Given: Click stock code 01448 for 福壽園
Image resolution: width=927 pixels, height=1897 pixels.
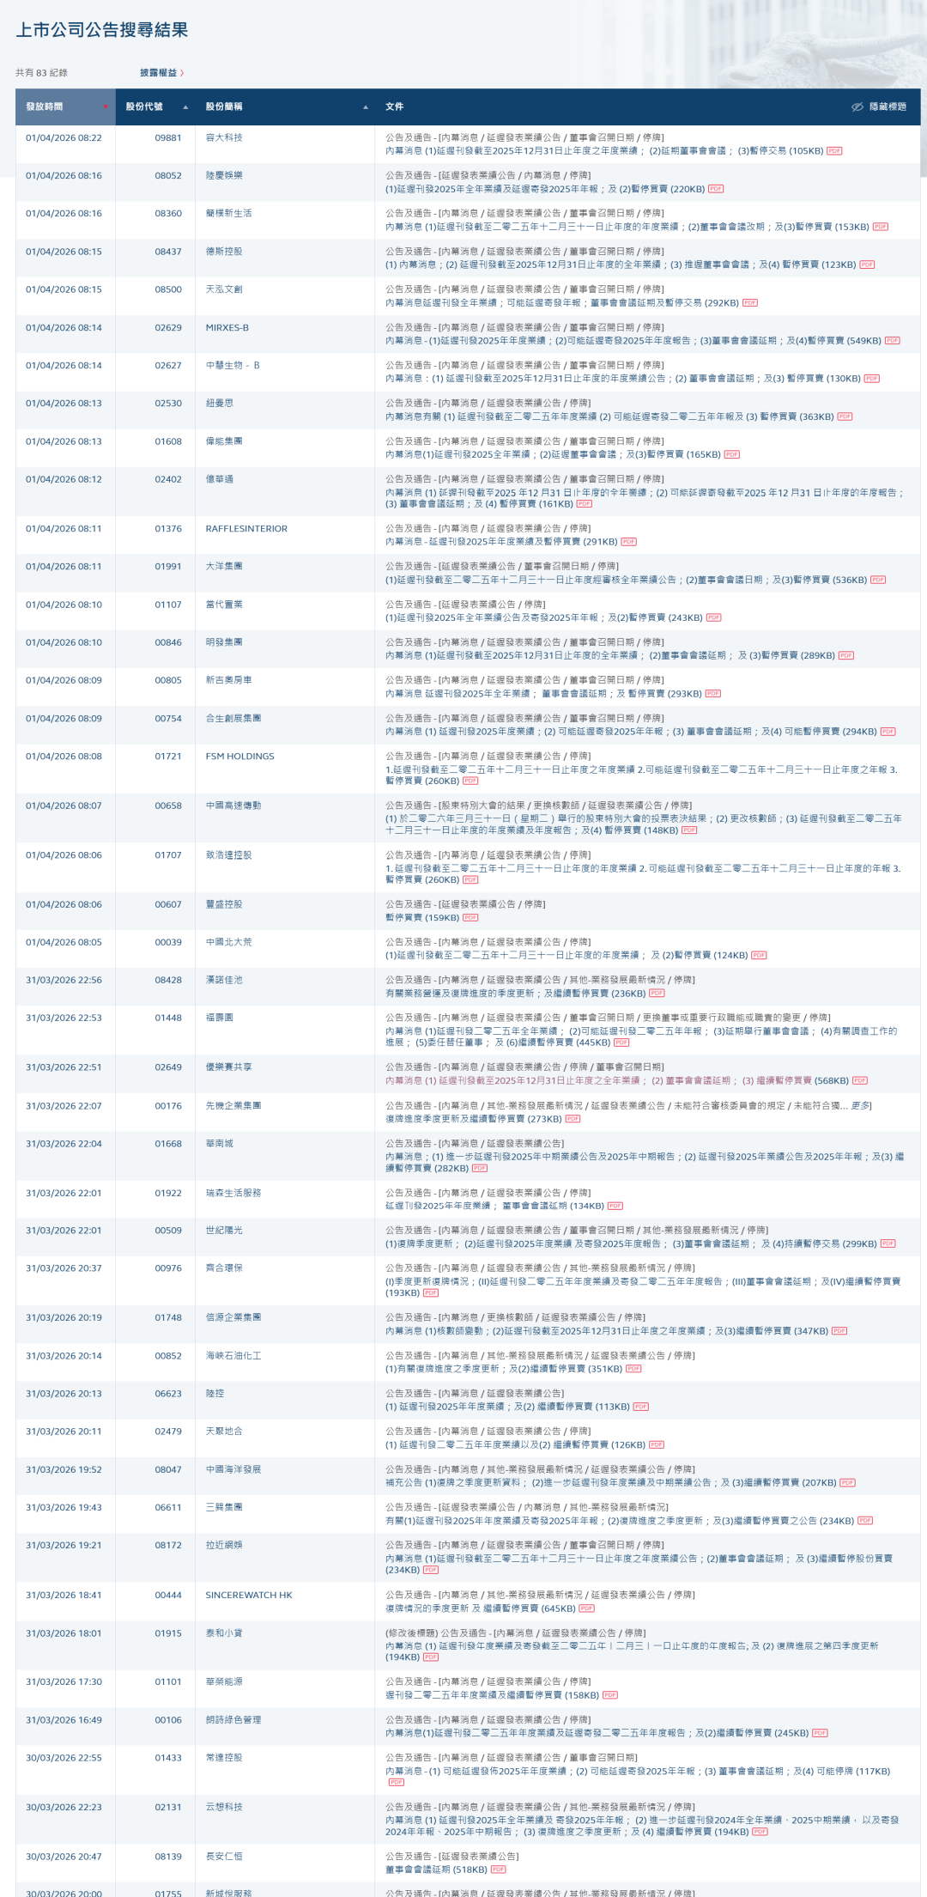Looking at the screenshot, I should [x=168, y=1018].
